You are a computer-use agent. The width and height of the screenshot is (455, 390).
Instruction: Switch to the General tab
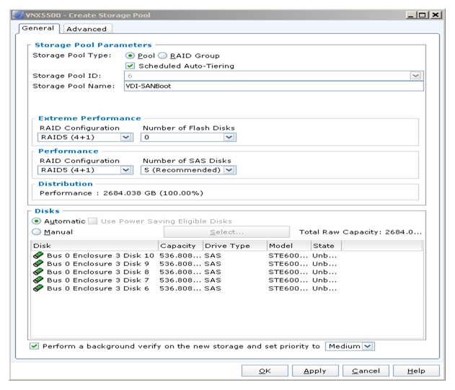38,28
